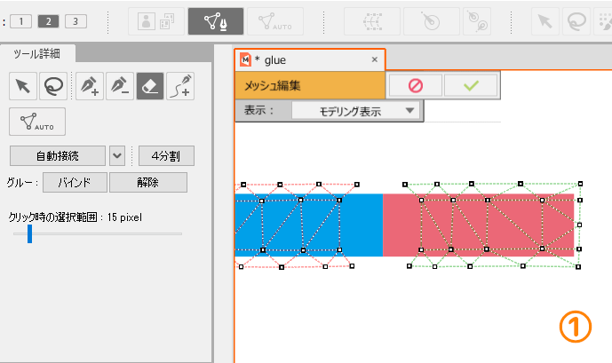Choose the remove vertex pen tool
The height and width of the screenshot is (363, 612).
click(119, 86)
